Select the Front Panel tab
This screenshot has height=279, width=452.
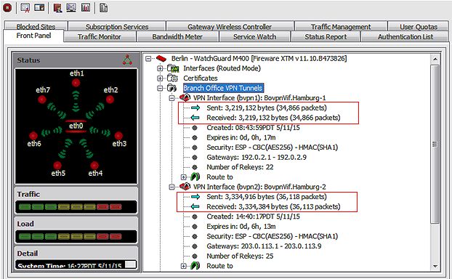(x=33, y=36)
